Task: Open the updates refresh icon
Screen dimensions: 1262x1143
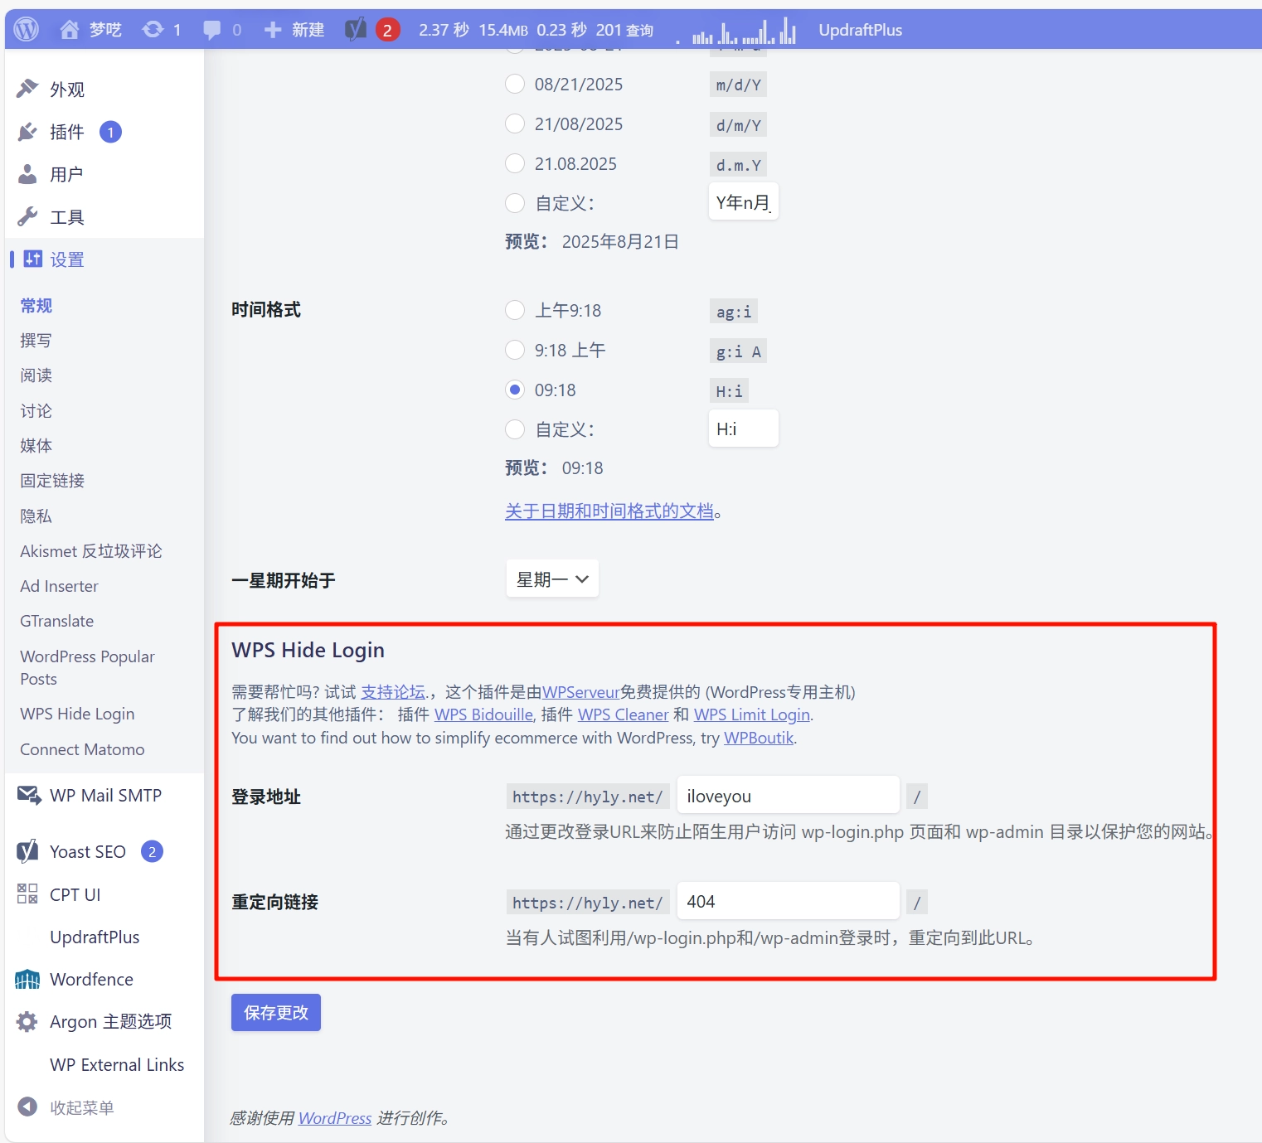Action: click(153, 30)
